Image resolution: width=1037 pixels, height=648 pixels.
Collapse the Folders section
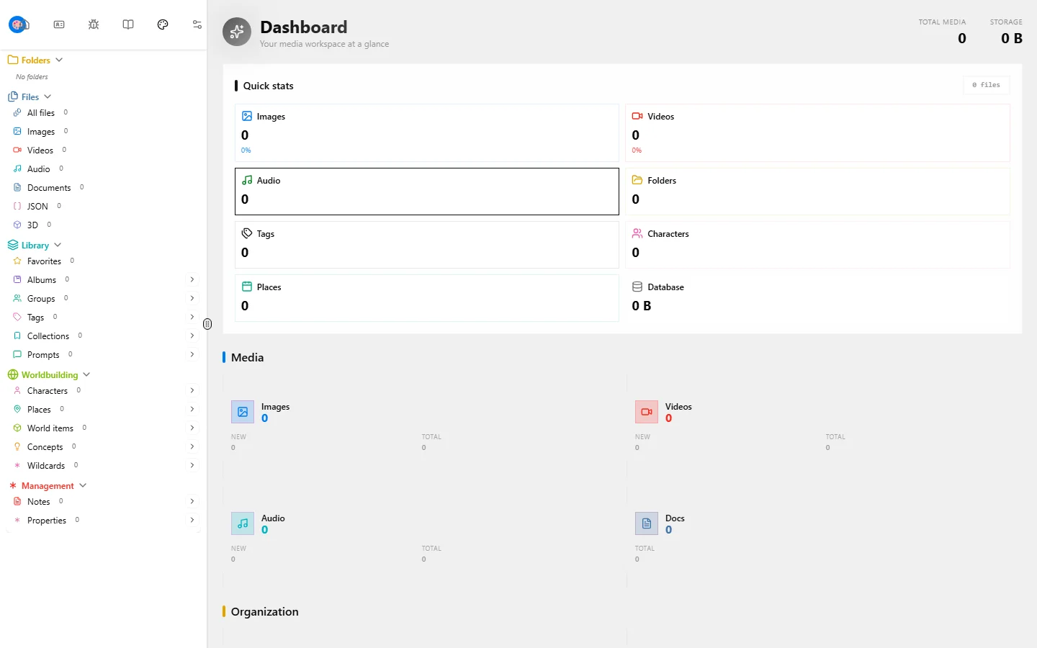click(59, 60)
